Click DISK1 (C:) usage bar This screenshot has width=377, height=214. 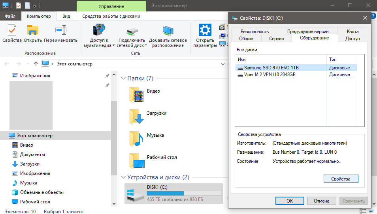coord(184,194)
